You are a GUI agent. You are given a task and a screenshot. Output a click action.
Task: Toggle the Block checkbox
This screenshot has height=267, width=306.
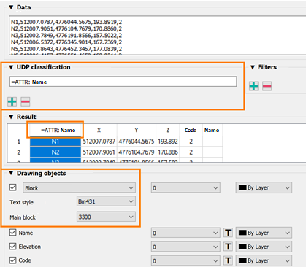13,187
